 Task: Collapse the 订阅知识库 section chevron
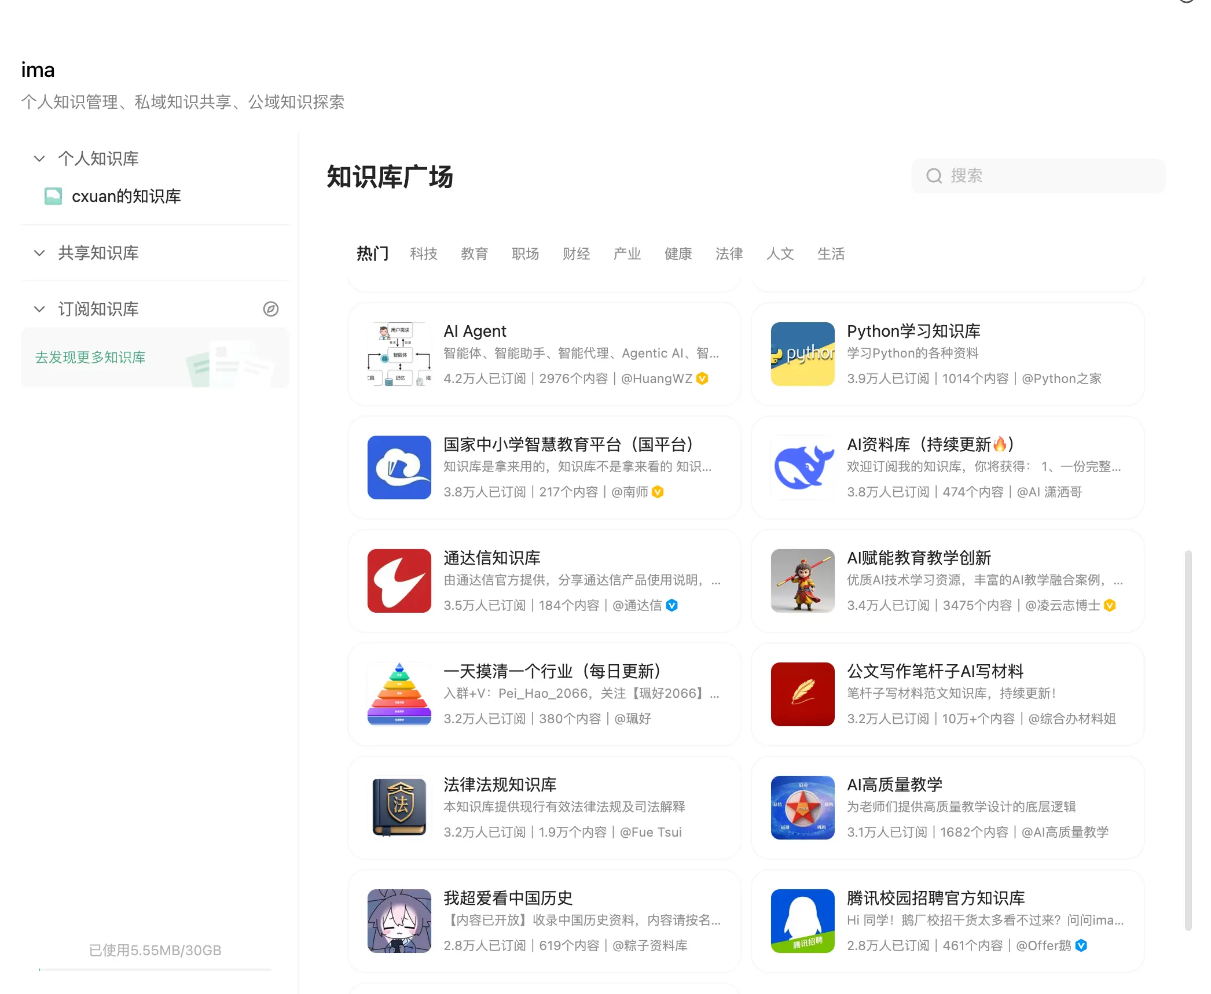pos(39,309)
